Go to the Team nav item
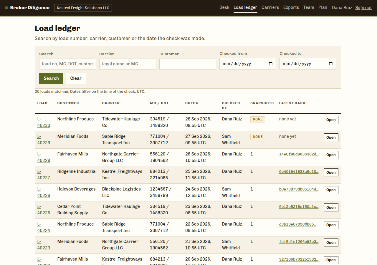The width and height of the screenshot is (377, 265). [309, 7]
